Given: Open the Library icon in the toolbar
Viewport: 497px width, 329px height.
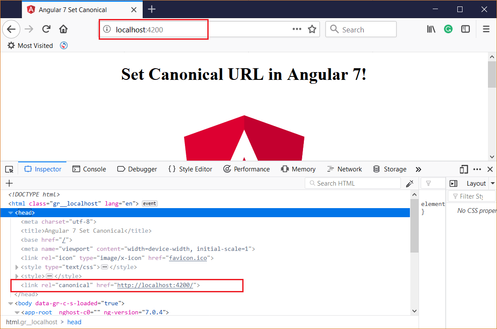Looking at the screenshot, I should point(431,29).
